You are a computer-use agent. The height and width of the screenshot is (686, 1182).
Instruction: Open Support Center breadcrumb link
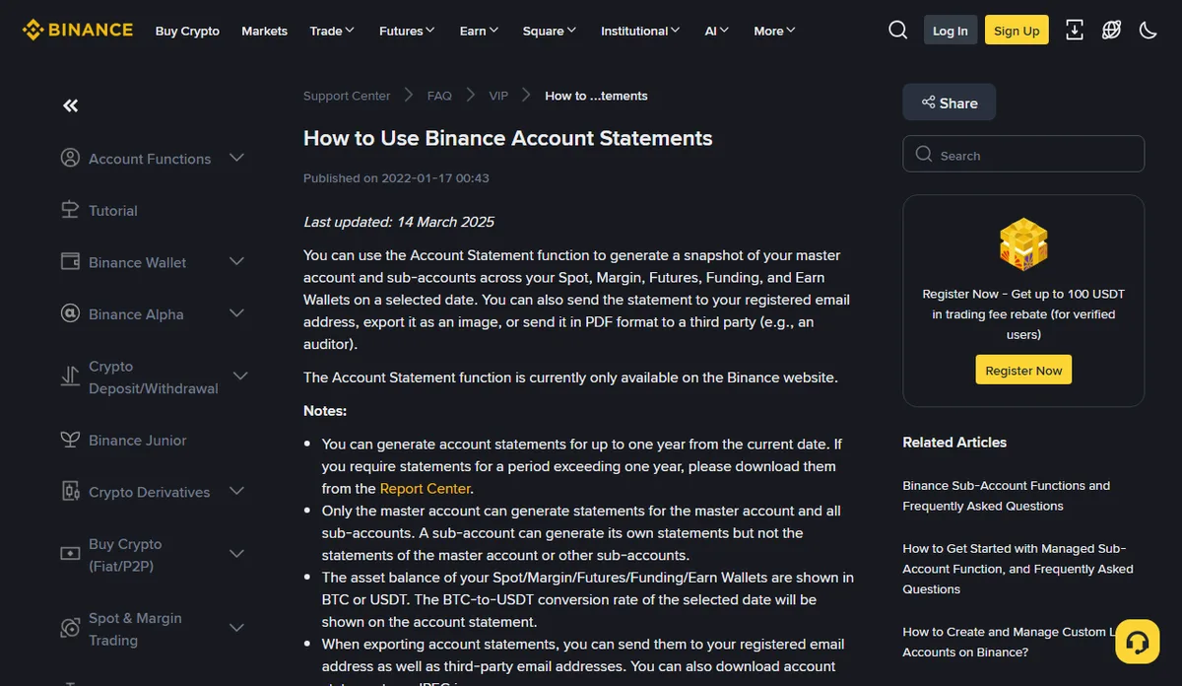pyautogui.click(x=347, y=96)
